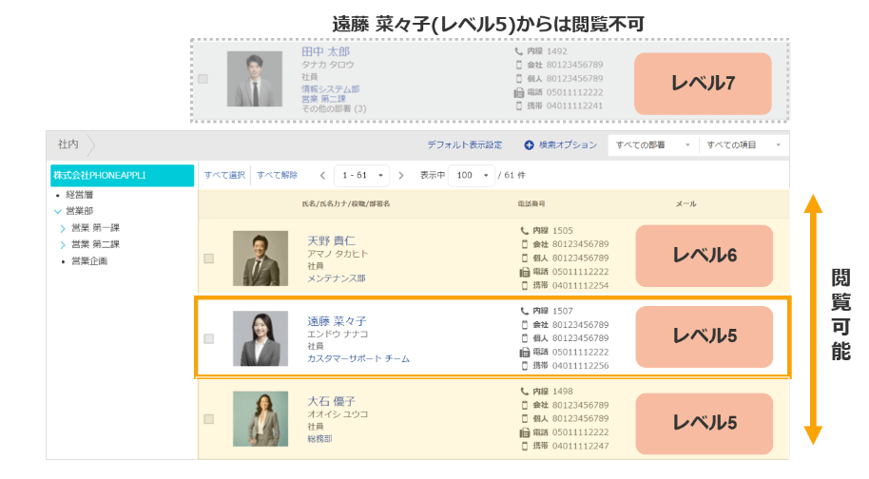Tick the checkbox for 遠藤 菜々子
Screen dimensions: 869x479
coord(209,339)
